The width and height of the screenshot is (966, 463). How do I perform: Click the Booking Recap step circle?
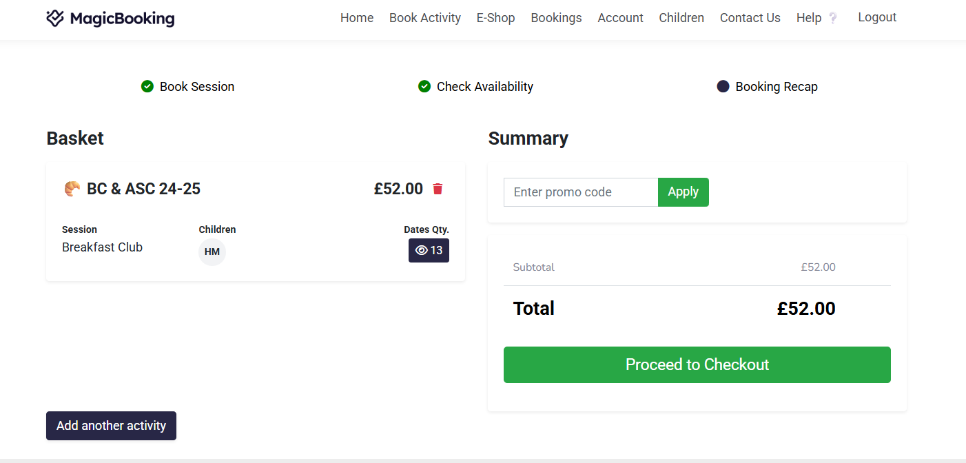click(723, 86)
